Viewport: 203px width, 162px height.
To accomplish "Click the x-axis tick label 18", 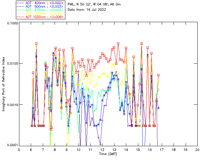I will 174,150.
